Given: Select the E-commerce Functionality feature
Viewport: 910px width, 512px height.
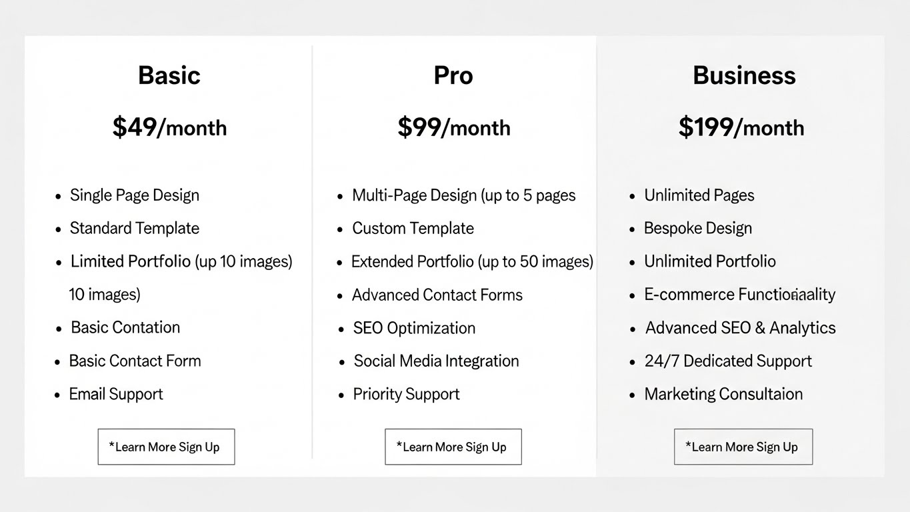Looking at the screenshot, I should click(739, 294).
